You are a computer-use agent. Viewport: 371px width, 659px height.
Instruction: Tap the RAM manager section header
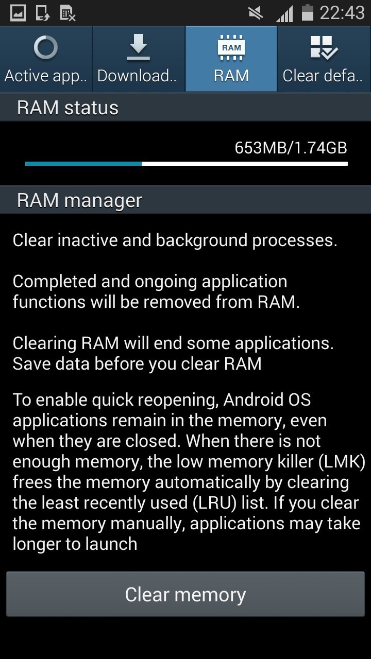[x=185, y=200]
